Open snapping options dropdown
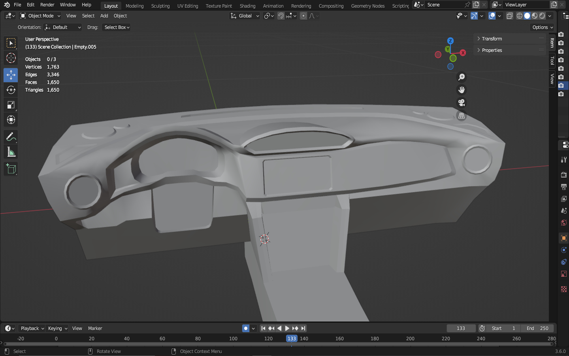569x356 pixels. 292,16
